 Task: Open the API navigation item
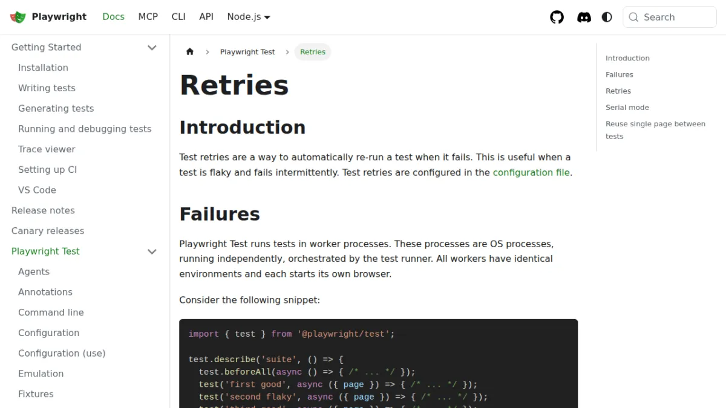click(206, 17)
